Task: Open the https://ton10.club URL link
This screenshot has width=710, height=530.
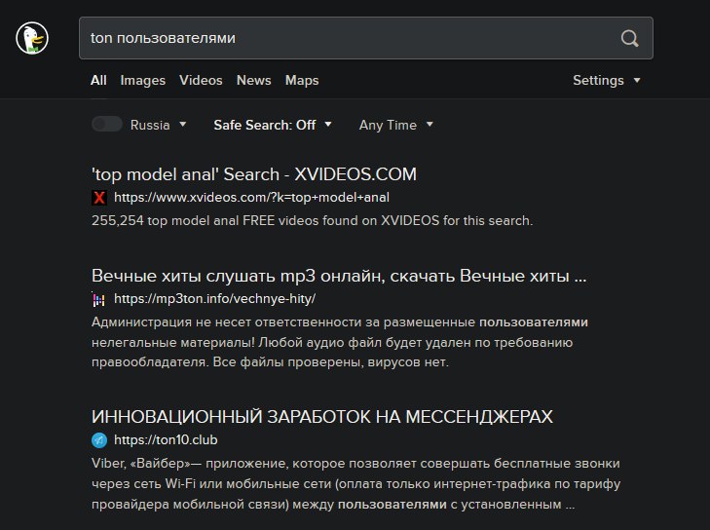Action: tap(166, 439)
